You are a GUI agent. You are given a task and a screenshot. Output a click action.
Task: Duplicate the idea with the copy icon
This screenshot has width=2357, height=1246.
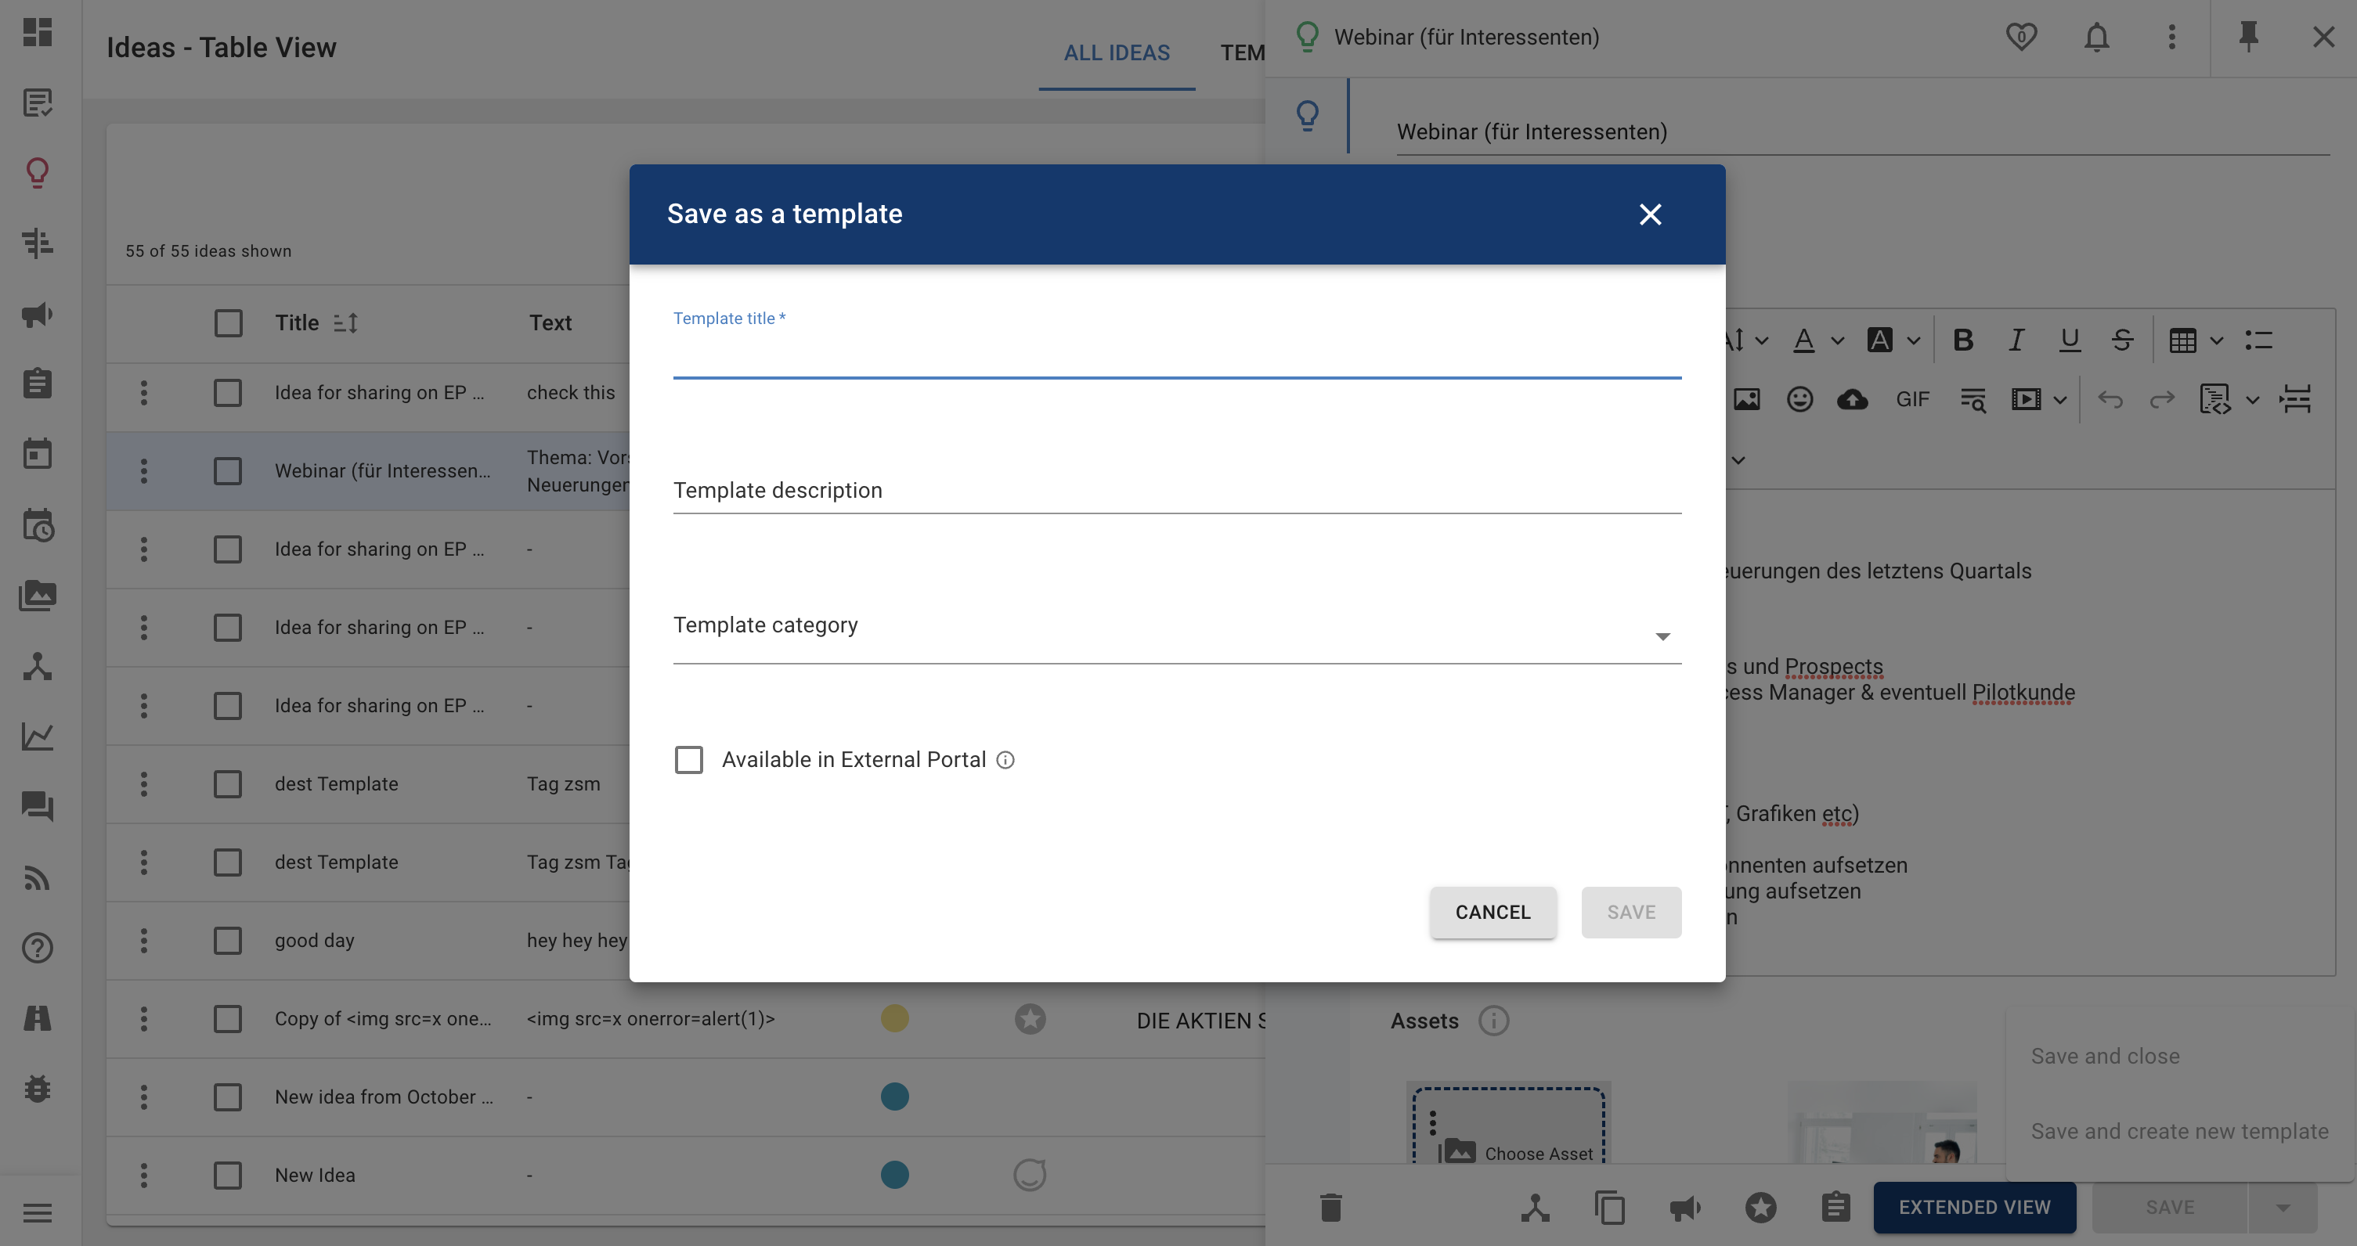[x=1611, y=1208]
